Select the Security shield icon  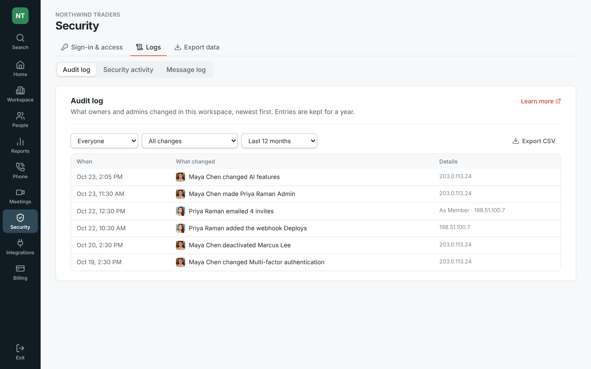click(20, 218)
